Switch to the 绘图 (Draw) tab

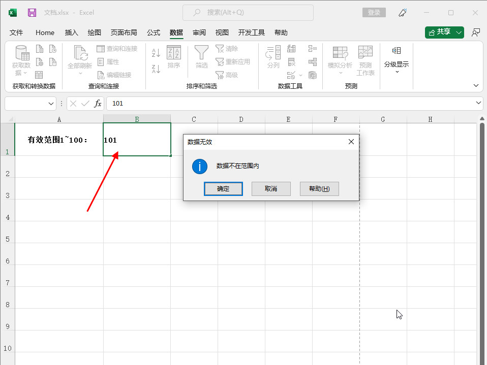pos(94,32)
